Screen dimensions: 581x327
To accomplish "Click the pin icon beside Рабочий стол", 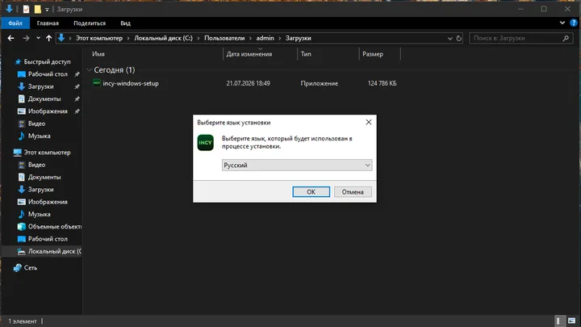I will click(77, 74).
